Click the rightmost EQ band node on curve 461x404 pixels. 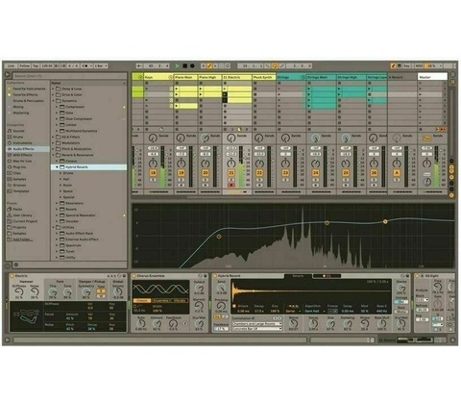tap(385, 221)
